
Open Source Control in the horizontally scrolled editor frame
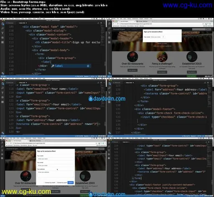point(3,92)
